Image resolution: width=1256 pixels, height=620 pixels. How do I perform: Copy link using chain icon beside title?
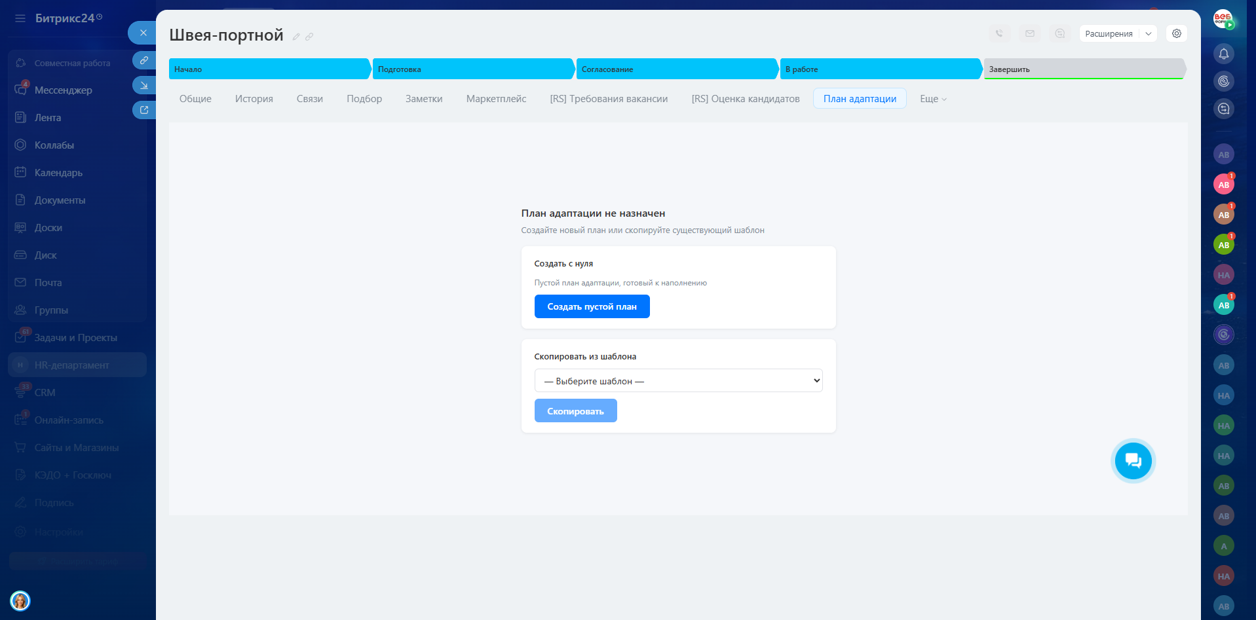[309, 37]
